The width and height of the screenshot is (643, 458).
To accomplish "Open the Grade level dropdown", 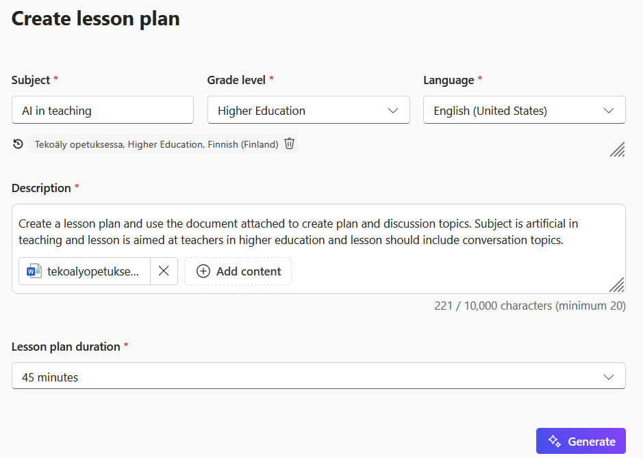I will click(308, 110).
